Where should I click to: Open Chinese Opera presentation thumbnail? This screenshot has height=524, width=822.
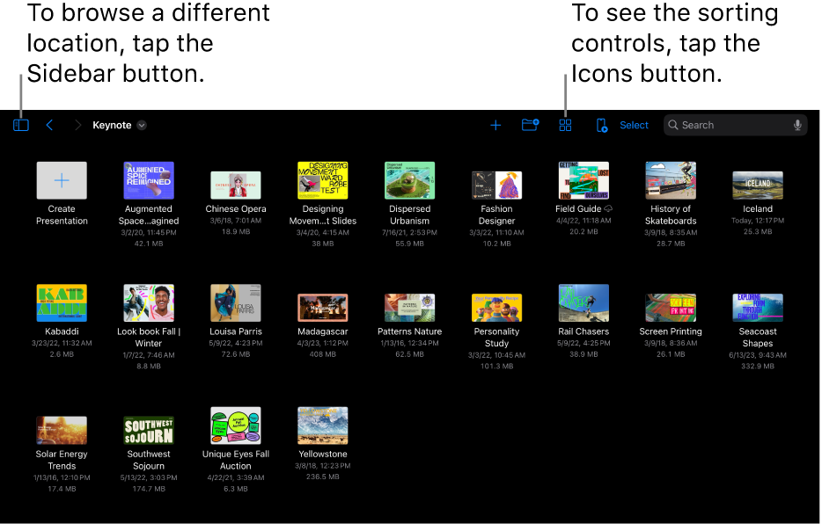tap(236, 186)
